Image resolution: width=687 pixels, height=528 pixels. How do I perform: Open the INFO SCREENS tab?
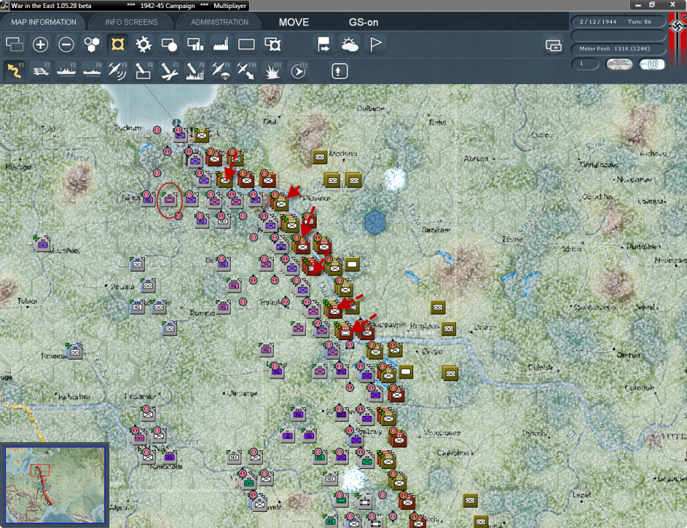tap(131, 22)
